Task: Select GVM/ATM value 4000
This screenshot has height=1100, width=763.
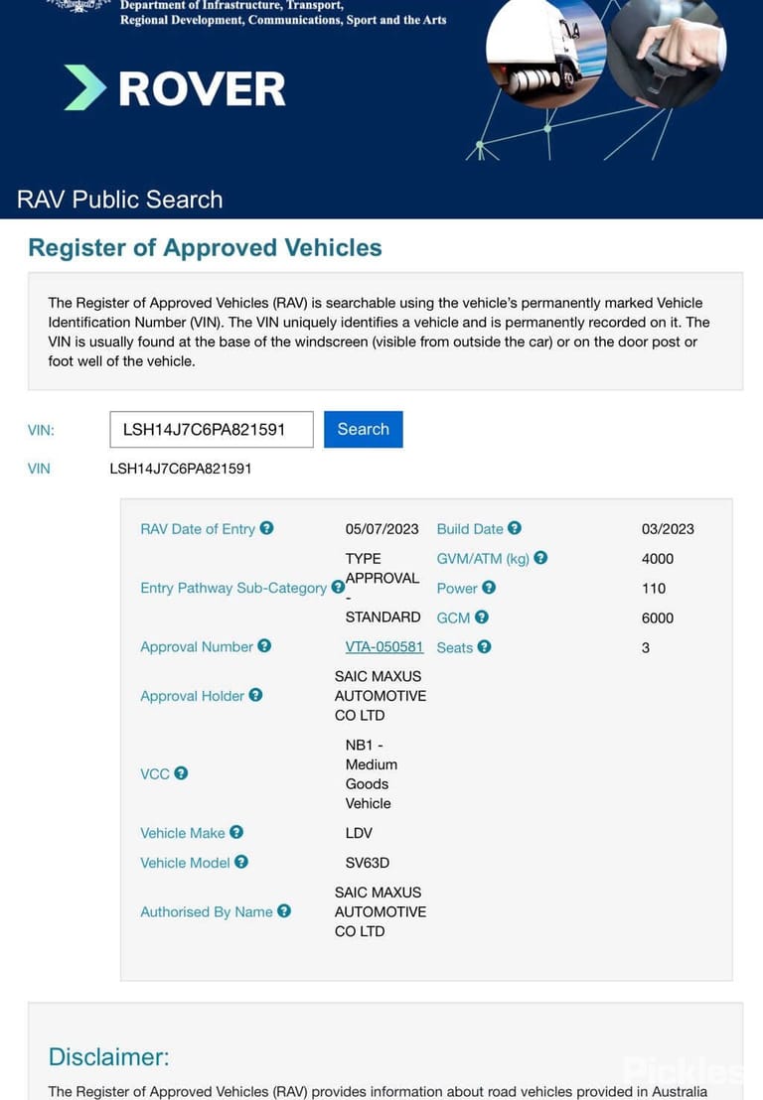Action: 658,558
